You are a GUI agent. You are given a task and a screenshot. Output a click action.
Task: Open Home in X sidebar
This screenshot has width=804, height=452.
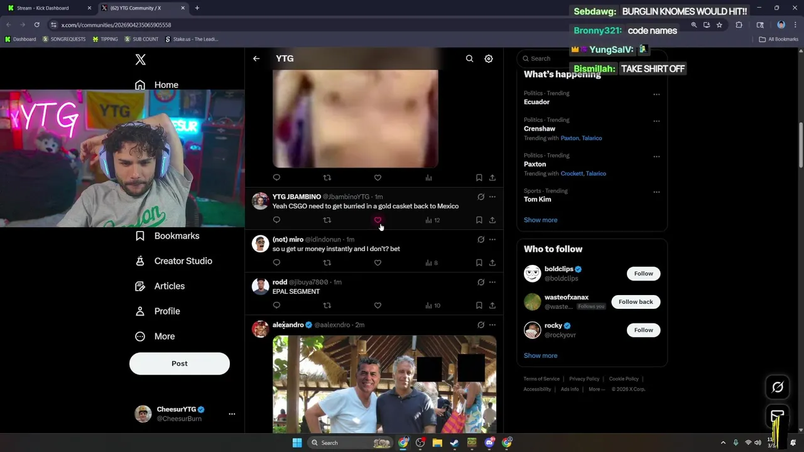[157, 85]
